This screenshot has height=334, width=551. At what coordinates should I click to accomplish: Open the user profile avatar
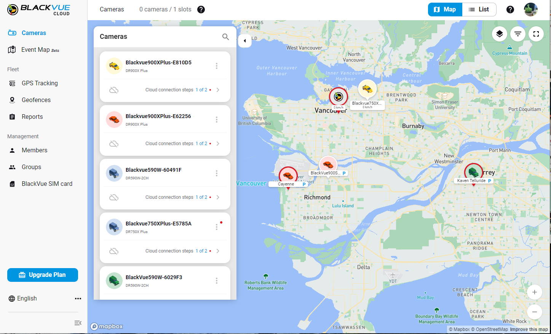(x=531, y=10)
